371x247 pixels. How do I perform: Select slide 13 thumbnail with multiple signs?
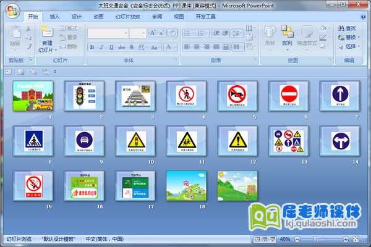(x=288, y=141)
